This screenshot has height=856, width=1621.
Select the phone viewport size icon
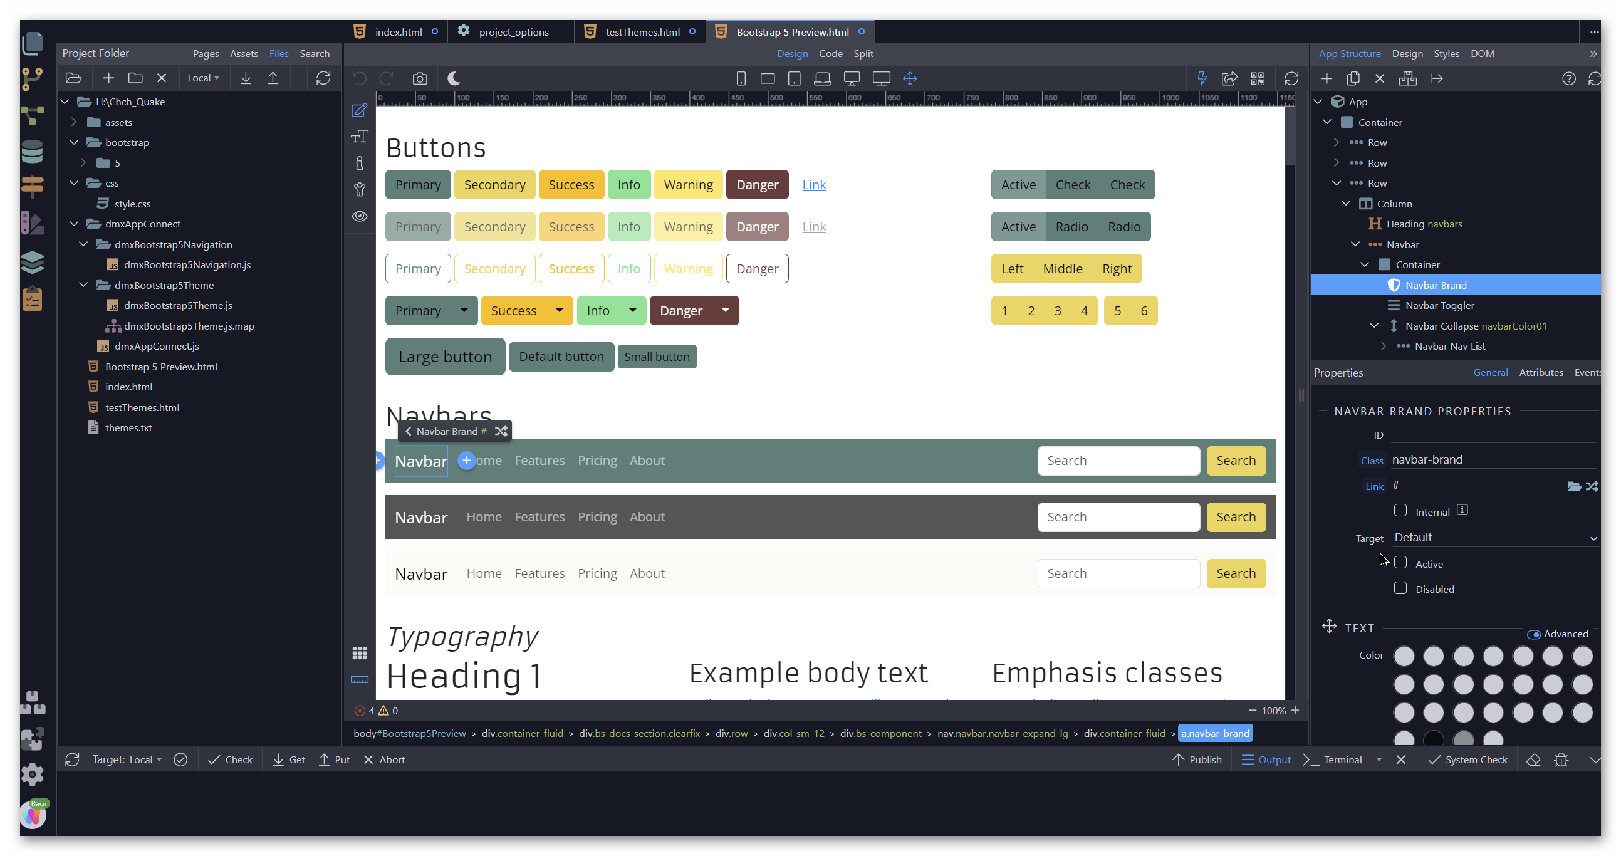(741, 78)
